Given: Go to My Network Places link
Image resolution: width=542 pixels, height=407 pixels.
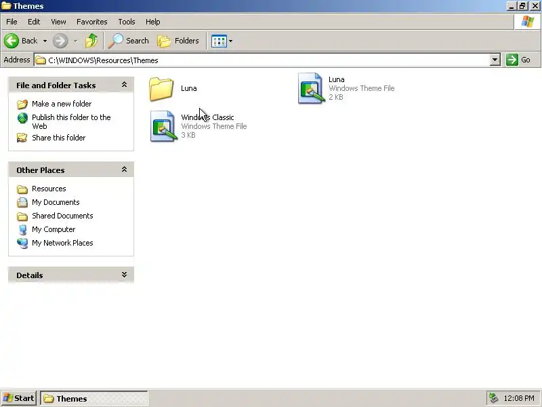Looking at the screenshot, I should [62, 243].
